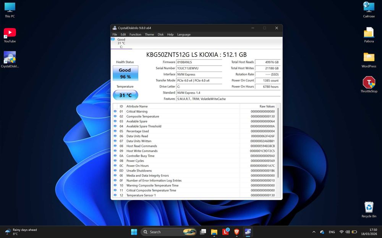Select the Unsafe Shutdowns row
The height and width of the screenshot is (238, 382).
coord(195,171)
